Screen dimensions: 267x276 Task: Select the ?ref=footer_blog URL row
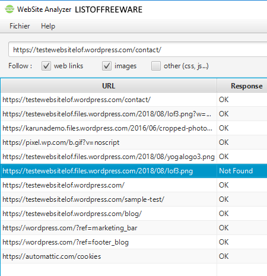tap(134, 242)
